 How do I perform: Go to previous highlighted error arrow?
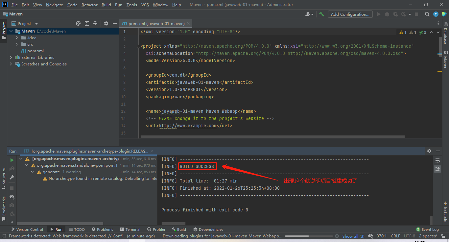tap(431, 32)
